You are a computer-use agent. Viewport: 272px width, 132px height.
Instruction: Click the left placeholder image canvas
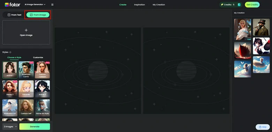(98, 71)
